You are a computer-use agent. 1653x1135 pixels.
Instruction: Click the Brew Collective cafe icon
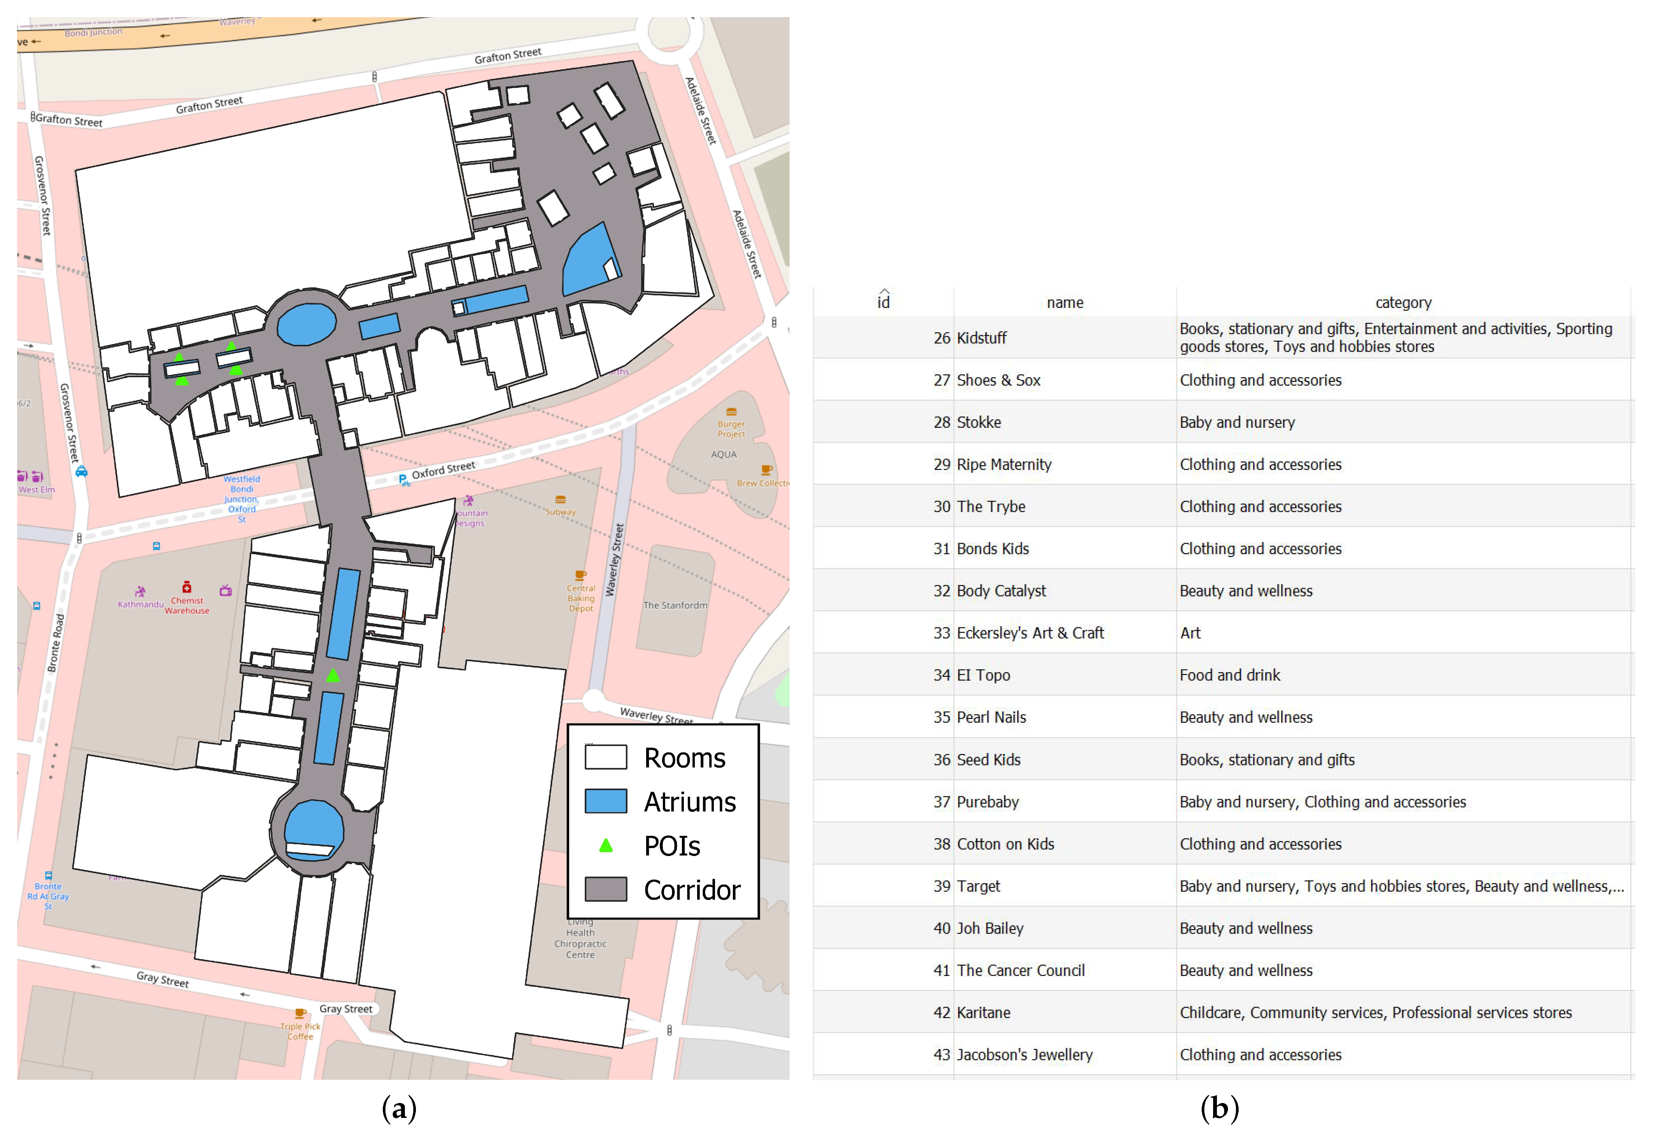click(x=766, y=470)
